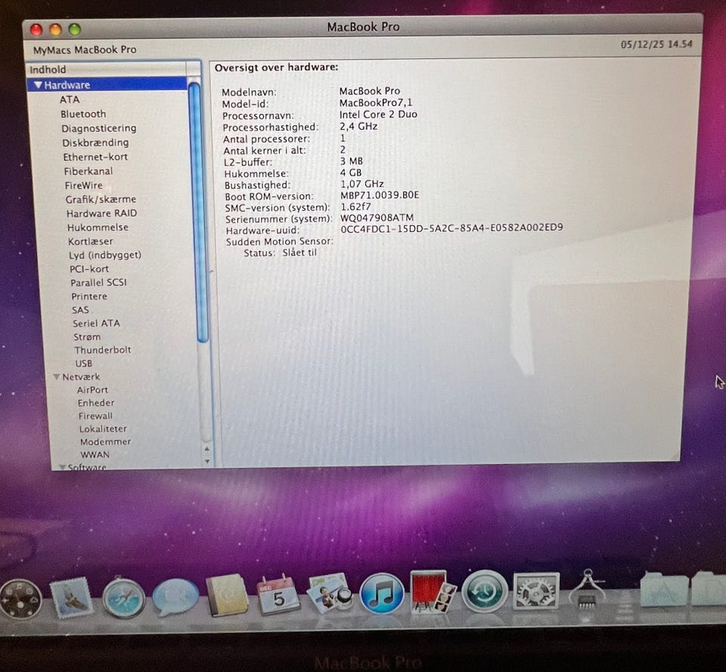This screenshot has width=726, height=672.
Task: Select Firewall under Netværk
Action: point(95,416)
